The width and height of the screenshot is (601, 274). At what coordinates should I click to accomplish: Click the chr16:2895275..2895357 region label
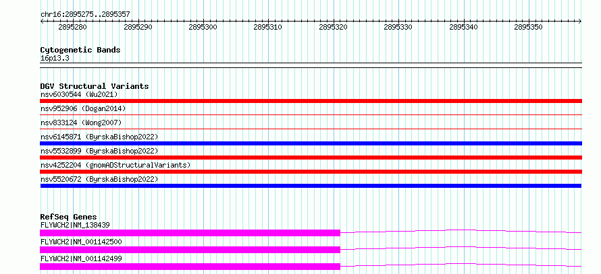pos(85,14)
